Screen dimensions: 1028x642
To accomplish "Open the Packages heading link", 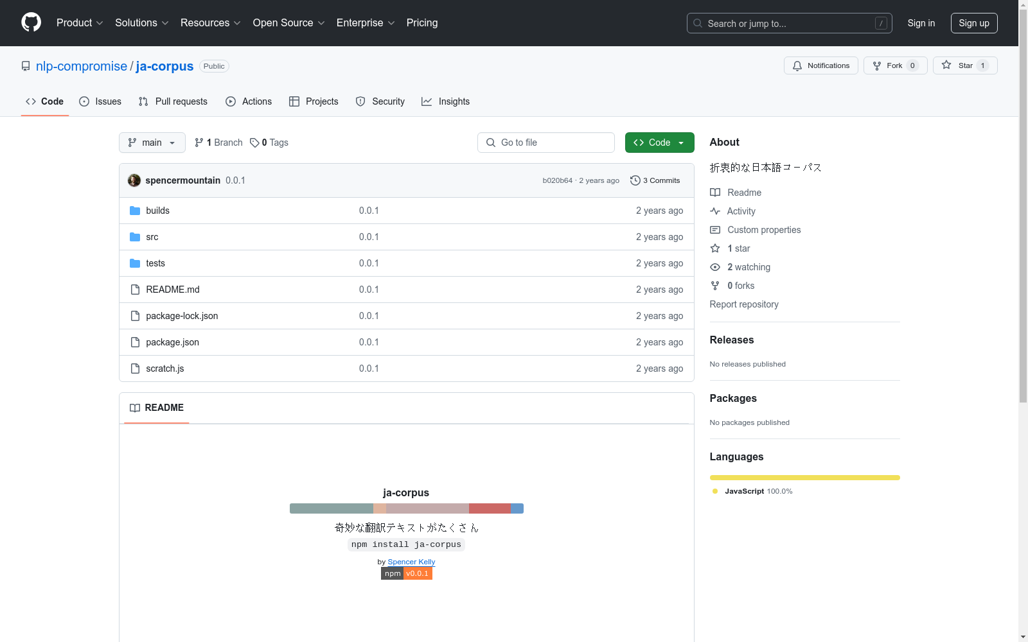I will [733, 399].
